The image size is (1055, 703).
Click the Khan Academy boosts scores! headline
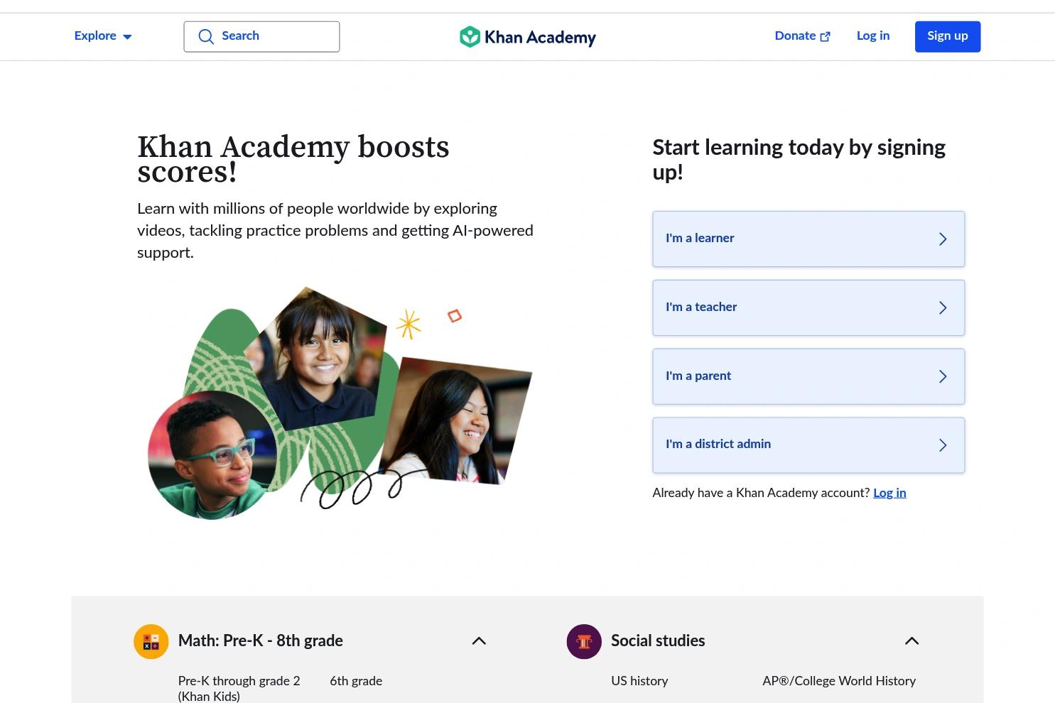point(293,159)
